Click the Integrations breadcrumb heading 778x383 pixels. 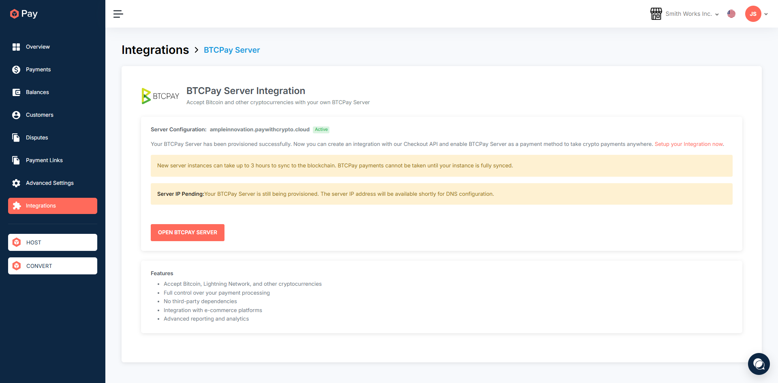[x=155, y=50]
